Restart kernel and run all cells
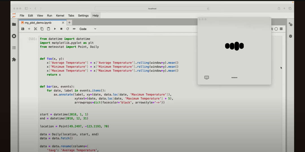This screenshot has height=152, width=305. tap(74, 29)
